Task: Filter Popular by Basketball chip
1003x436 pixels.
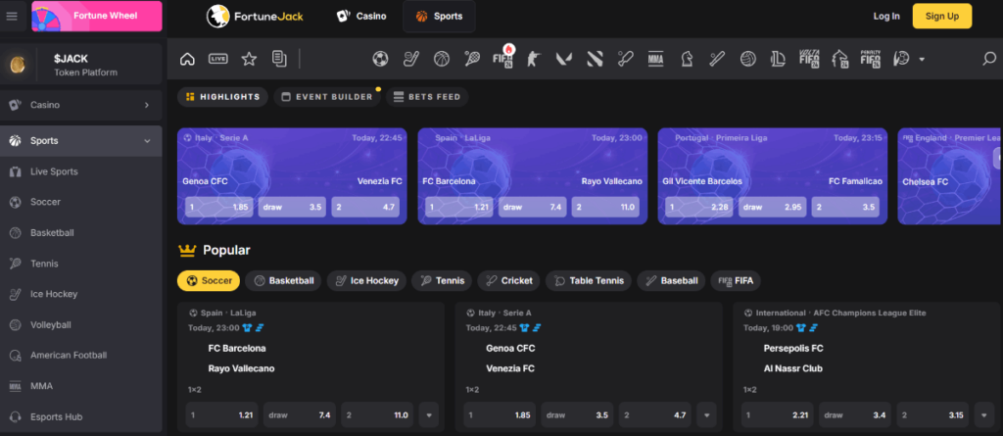Action: pos(283,280)
